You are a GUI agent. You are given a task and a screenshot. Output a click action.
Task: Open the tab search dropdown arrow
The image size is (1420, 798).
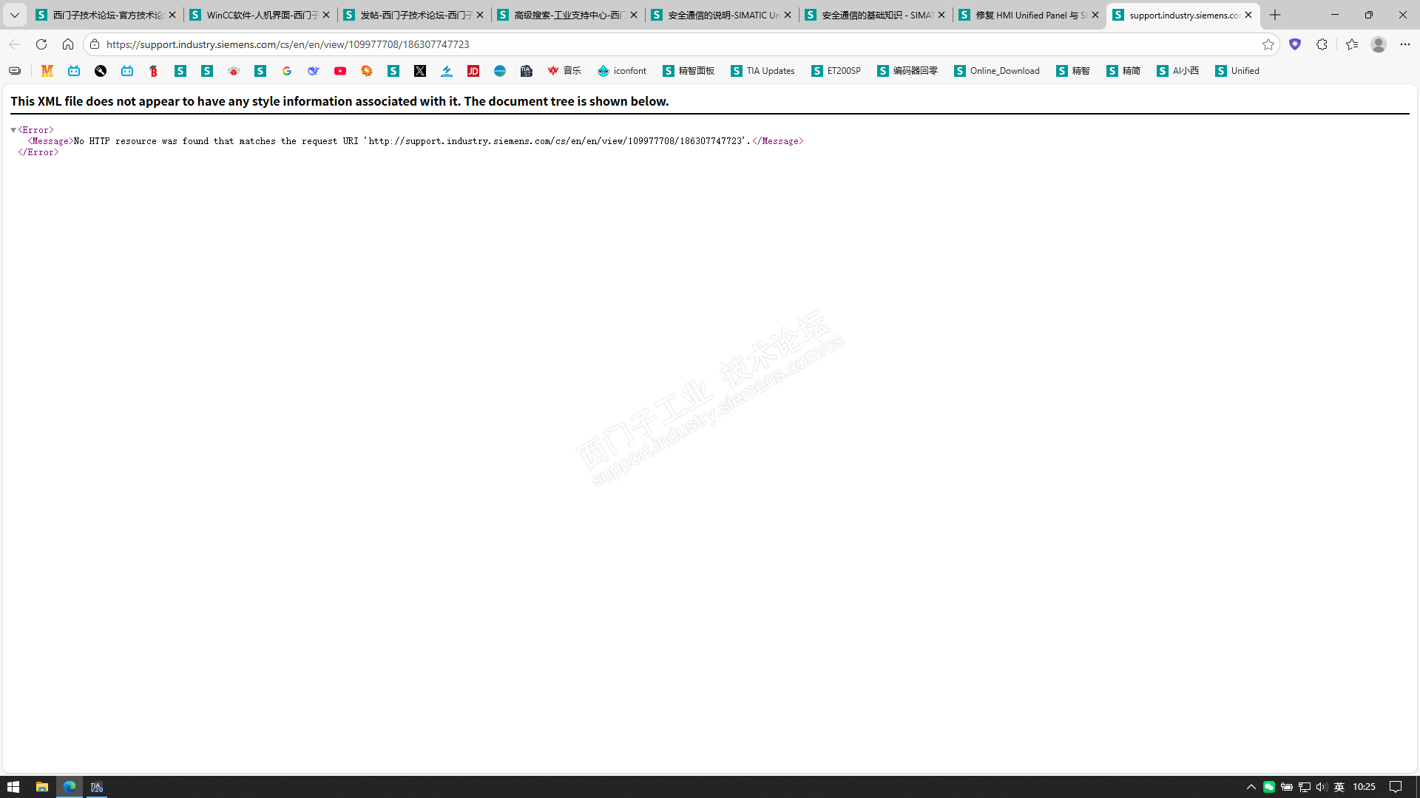pos(14,15)
